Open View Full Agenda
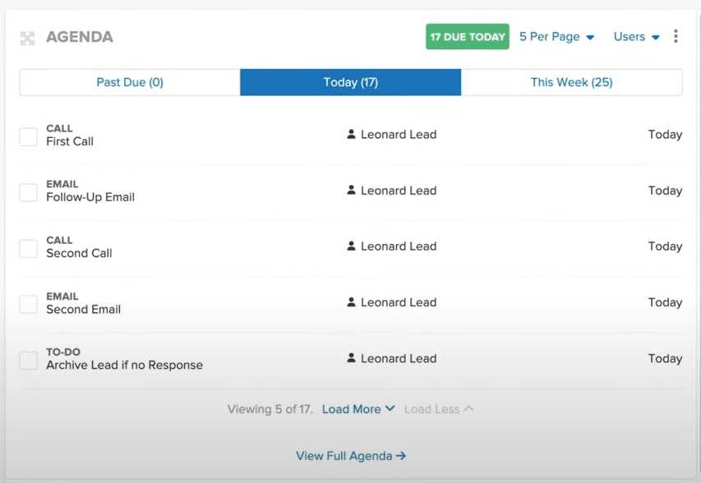 [x=351, y=456]
